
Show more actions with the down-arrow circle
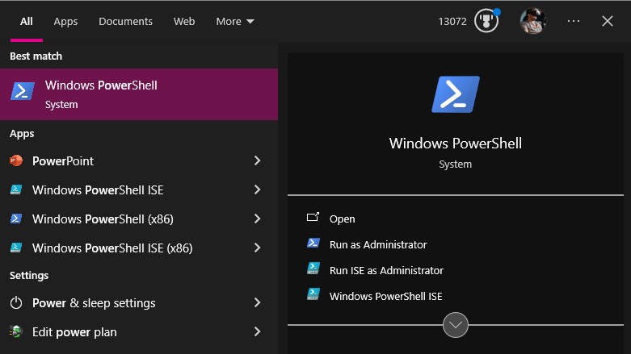tap(456, 325)
